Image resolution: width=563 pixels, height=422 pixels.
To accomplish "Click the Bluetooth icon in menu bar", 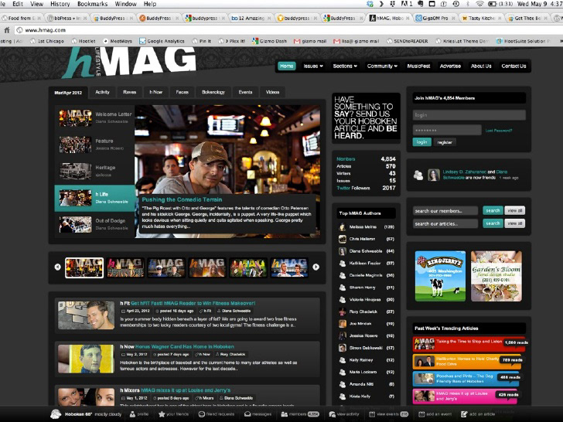I will 467,4.
